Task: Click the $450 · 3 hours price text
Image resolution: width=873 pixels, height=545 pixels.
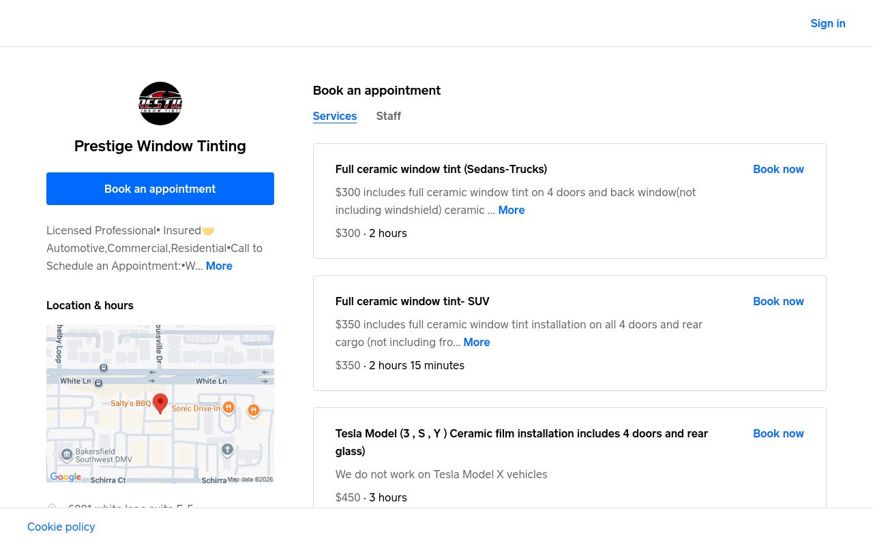Action: pyautogui.click(x=371, y=497)
